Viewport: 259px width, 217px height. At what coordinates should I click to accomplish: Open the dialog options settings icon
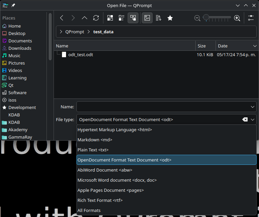[x=251, y=18]
